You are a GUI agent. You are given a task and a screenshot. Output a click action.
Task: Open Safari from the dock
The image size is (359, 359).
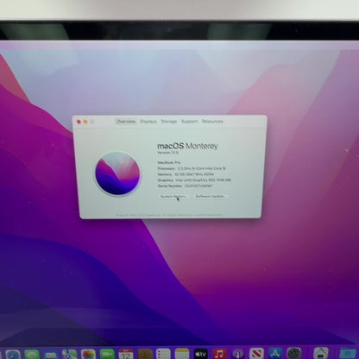pyautogui.click(x=13, y=355)
